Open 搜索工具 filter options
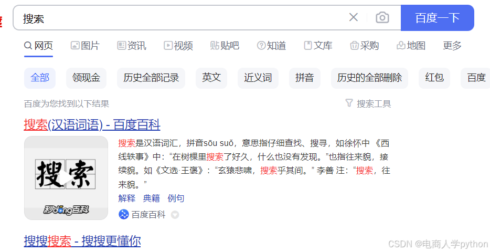490x252 pixels. coord(368,103)
